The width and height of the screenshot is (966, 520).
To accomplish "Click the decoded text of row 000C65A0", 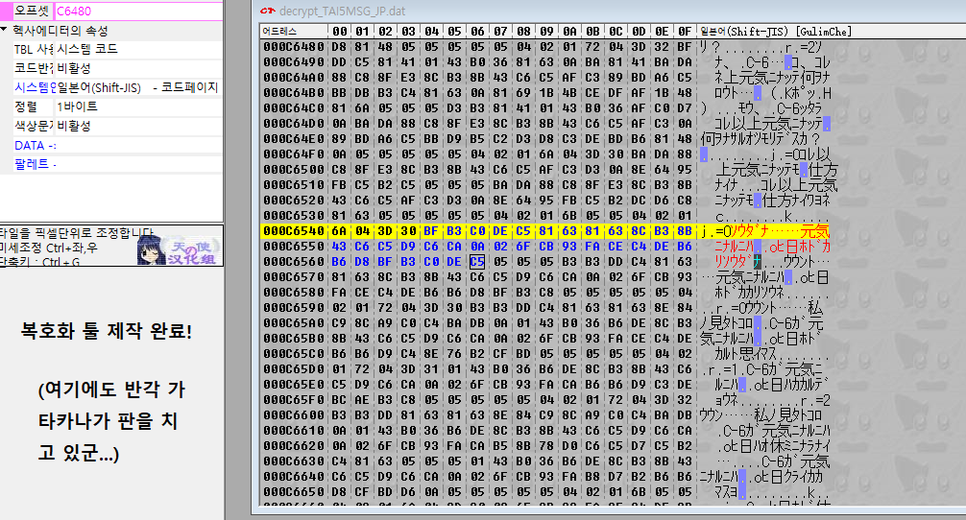I will click(761, 323).
